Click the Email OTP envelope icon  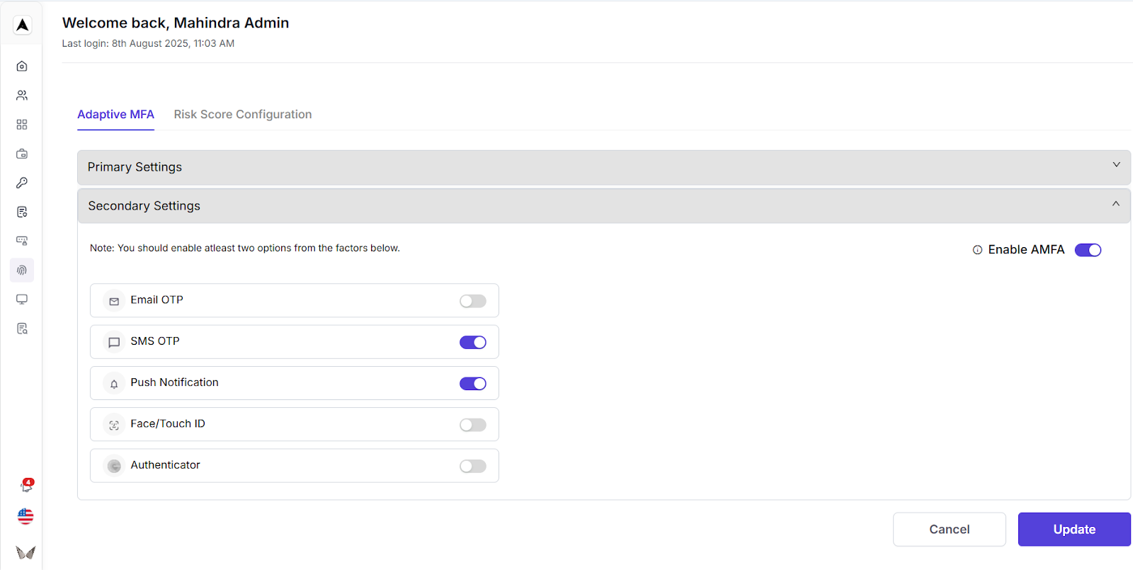click(114, 301)
